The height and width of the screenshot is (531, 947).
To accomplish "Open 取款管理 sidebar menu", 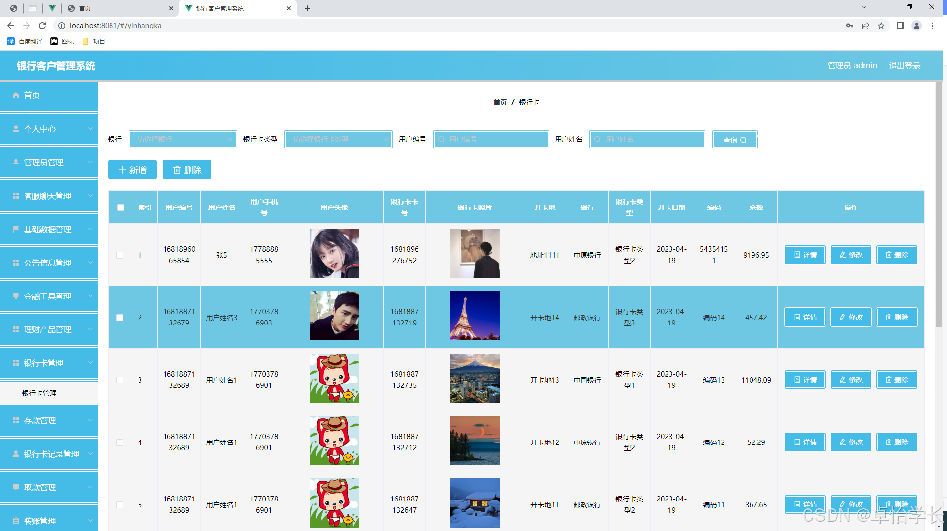I will pyautogui.click(x=49, y=487).
